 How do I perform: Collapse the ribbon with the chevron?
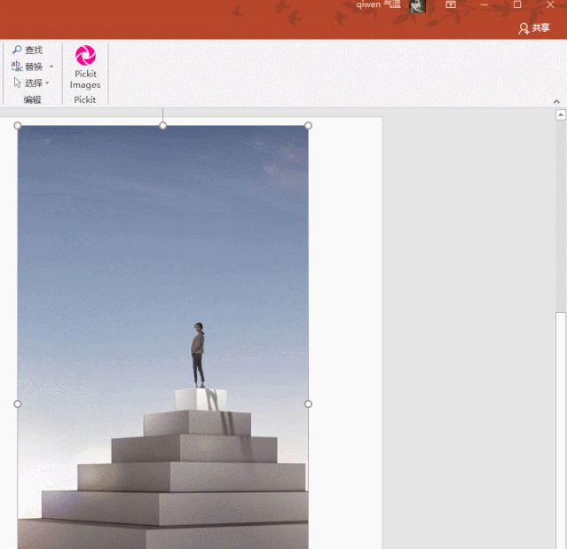[556, 102]
